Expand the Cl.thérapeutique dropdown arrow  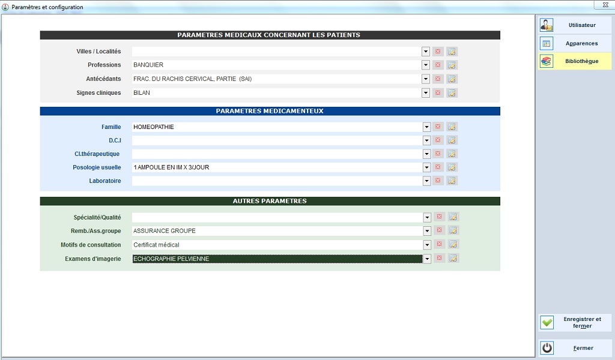426,154
